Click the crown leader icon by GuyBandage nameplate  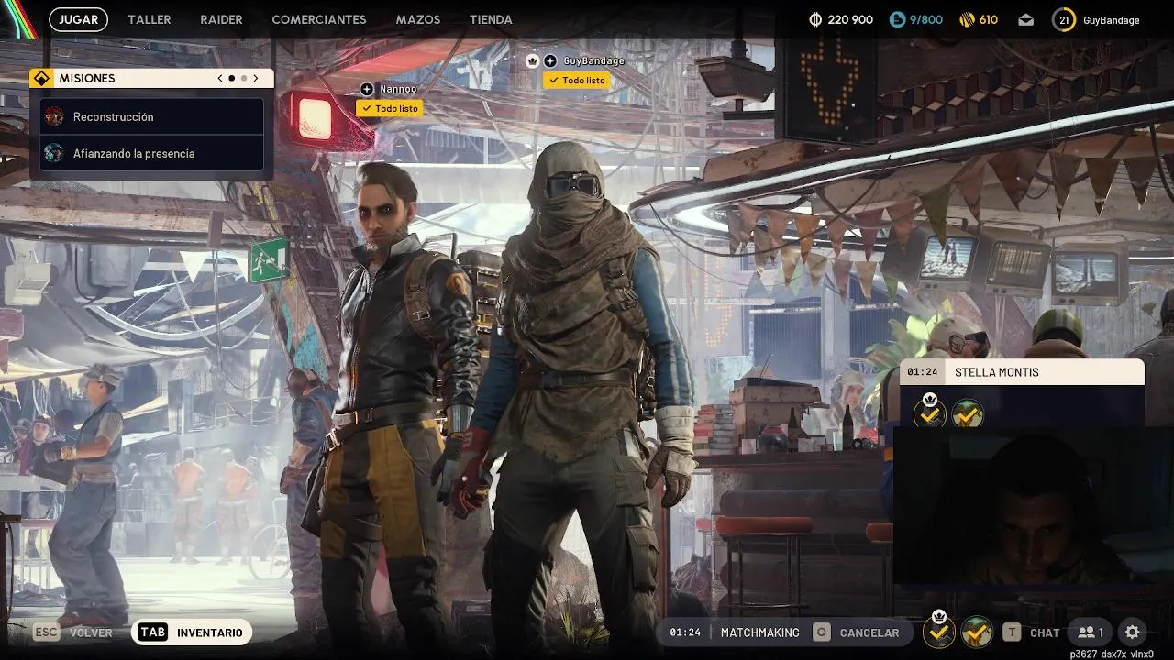pos(532,60)
